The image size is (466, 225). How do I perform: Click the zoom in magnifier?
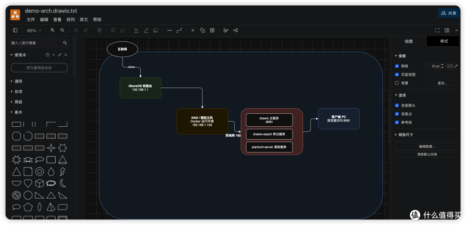(x=53, y=30)
